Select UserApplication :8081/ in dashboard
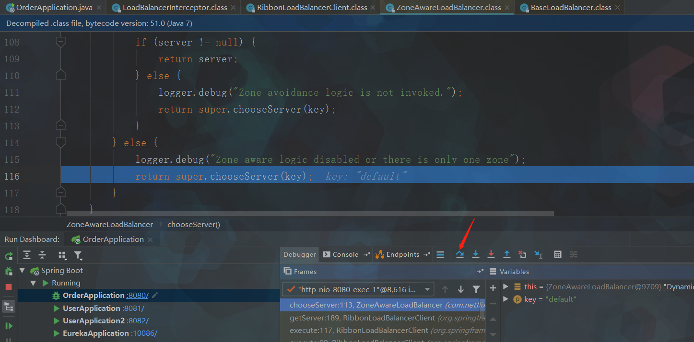The width and height of the screenshot is (694, 342). tap(149, 308)
